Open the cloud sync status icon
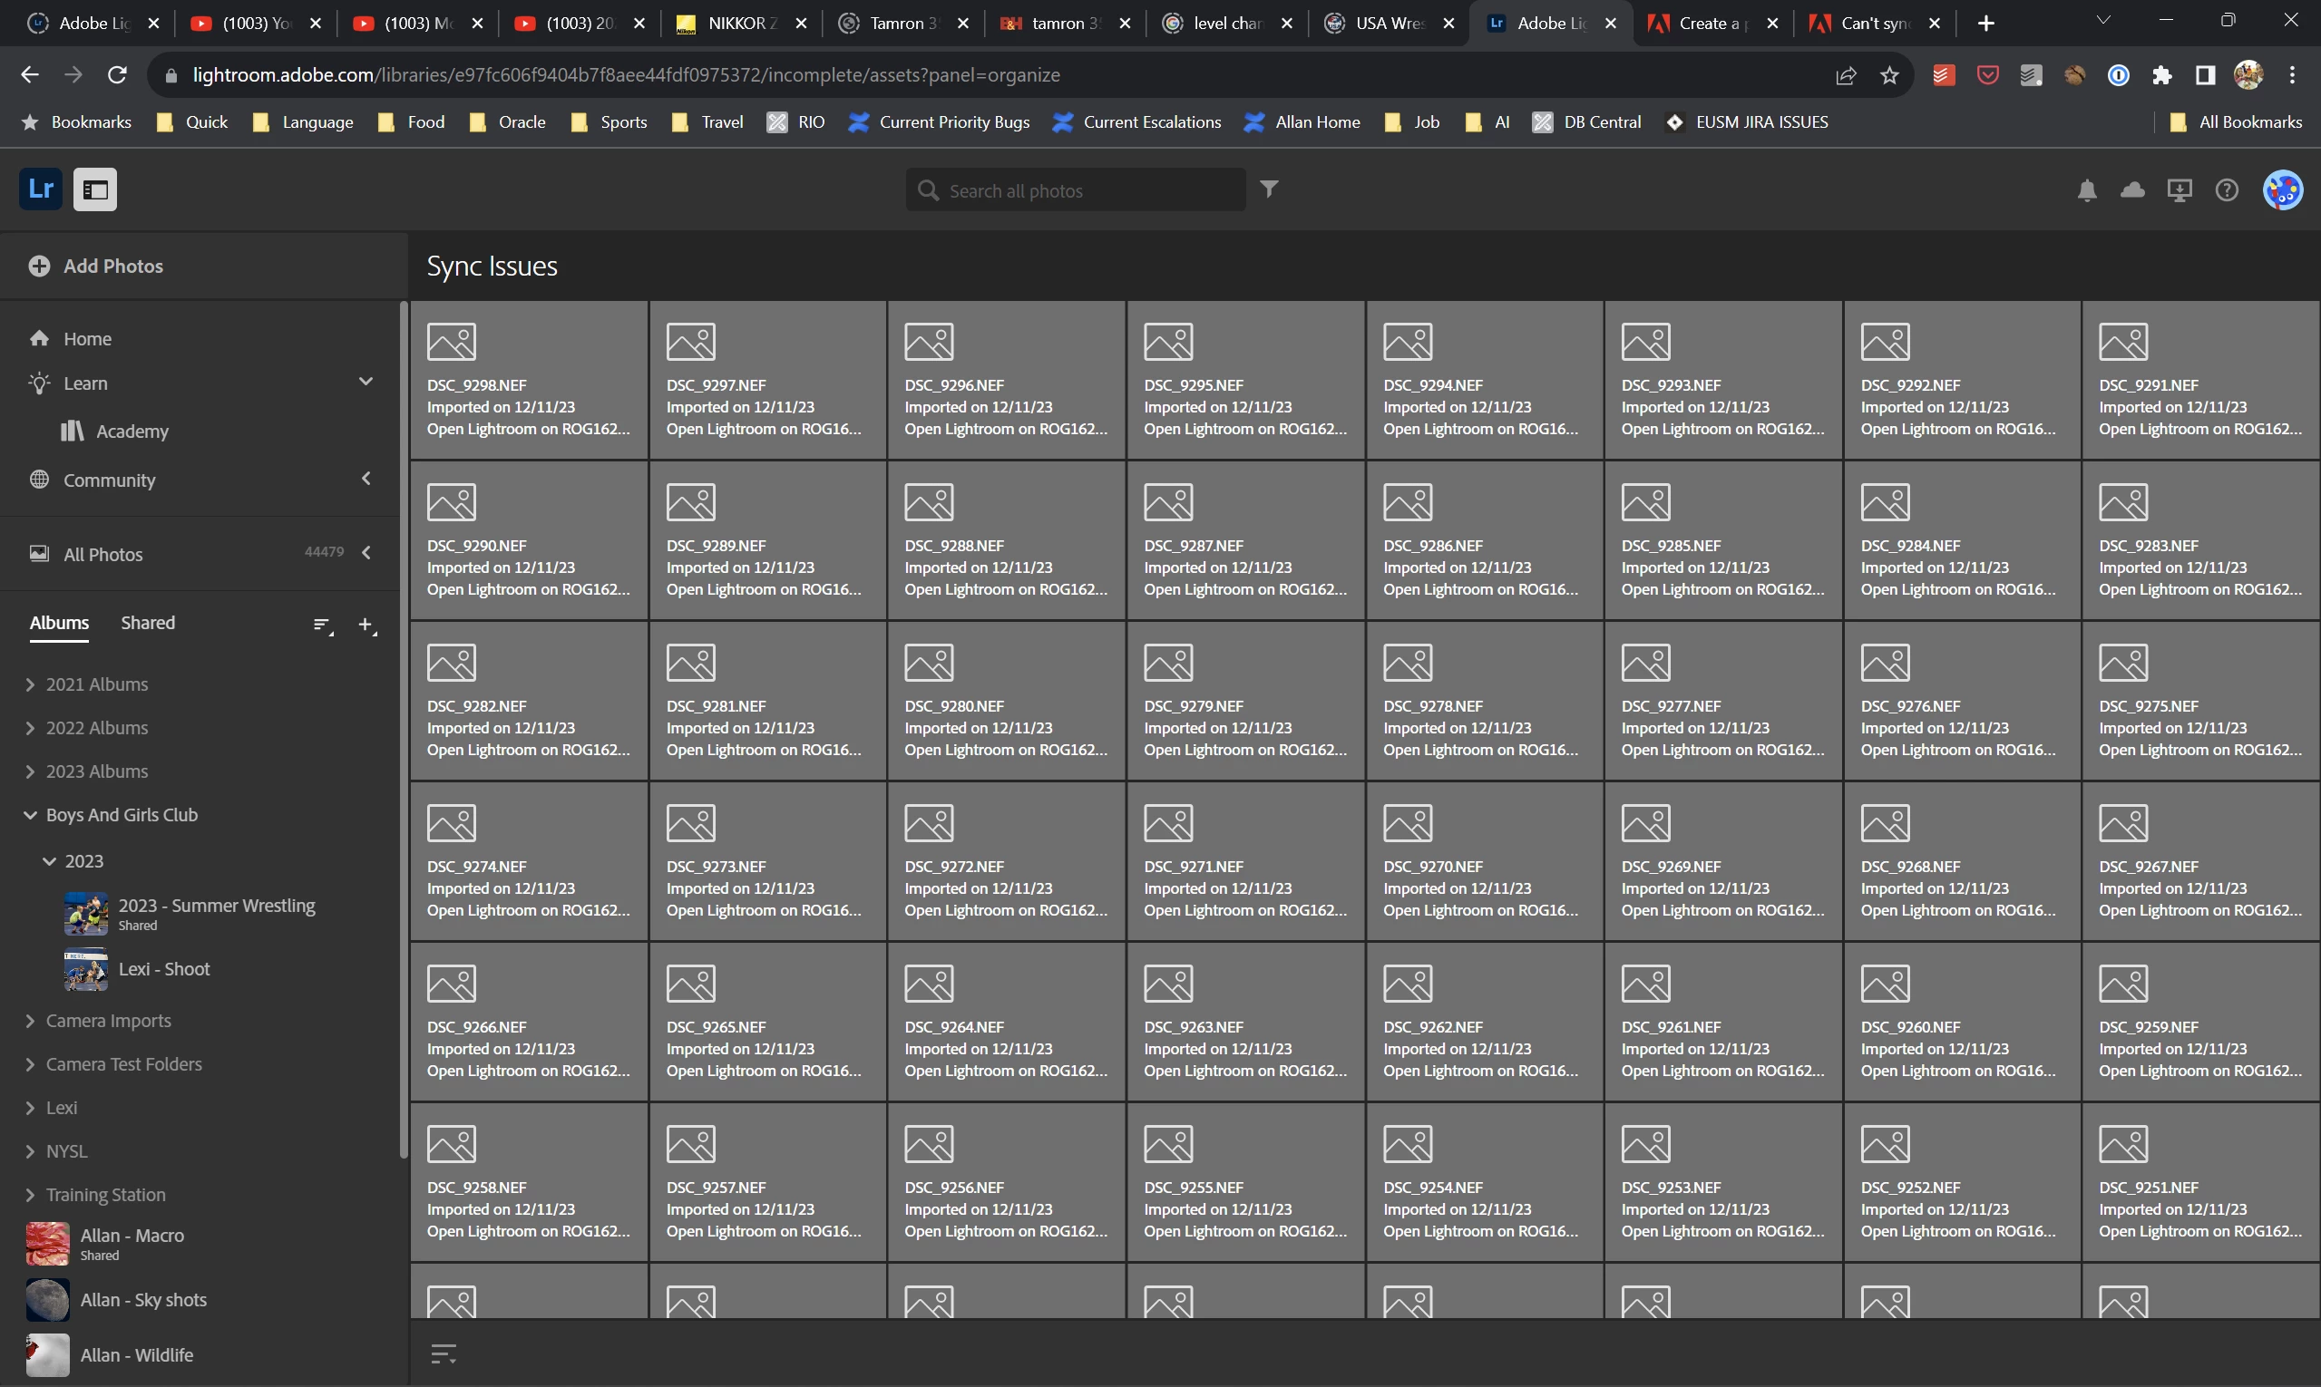 (x=2132, y=190)
